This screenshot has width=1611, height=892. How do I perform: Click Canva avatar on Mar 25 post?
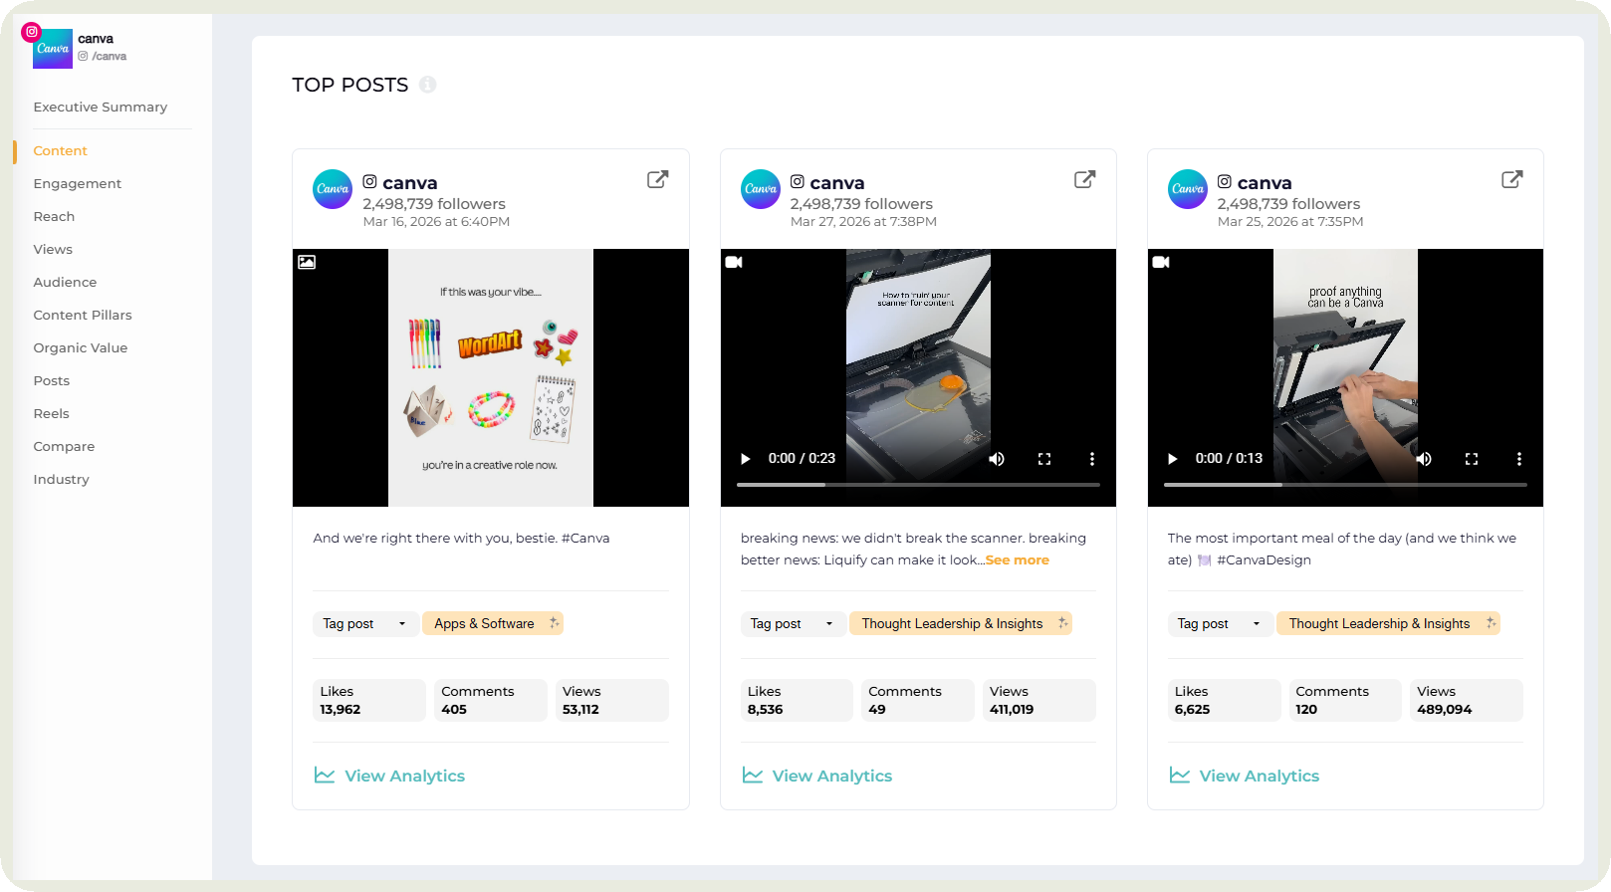[x=1188, y=189]
